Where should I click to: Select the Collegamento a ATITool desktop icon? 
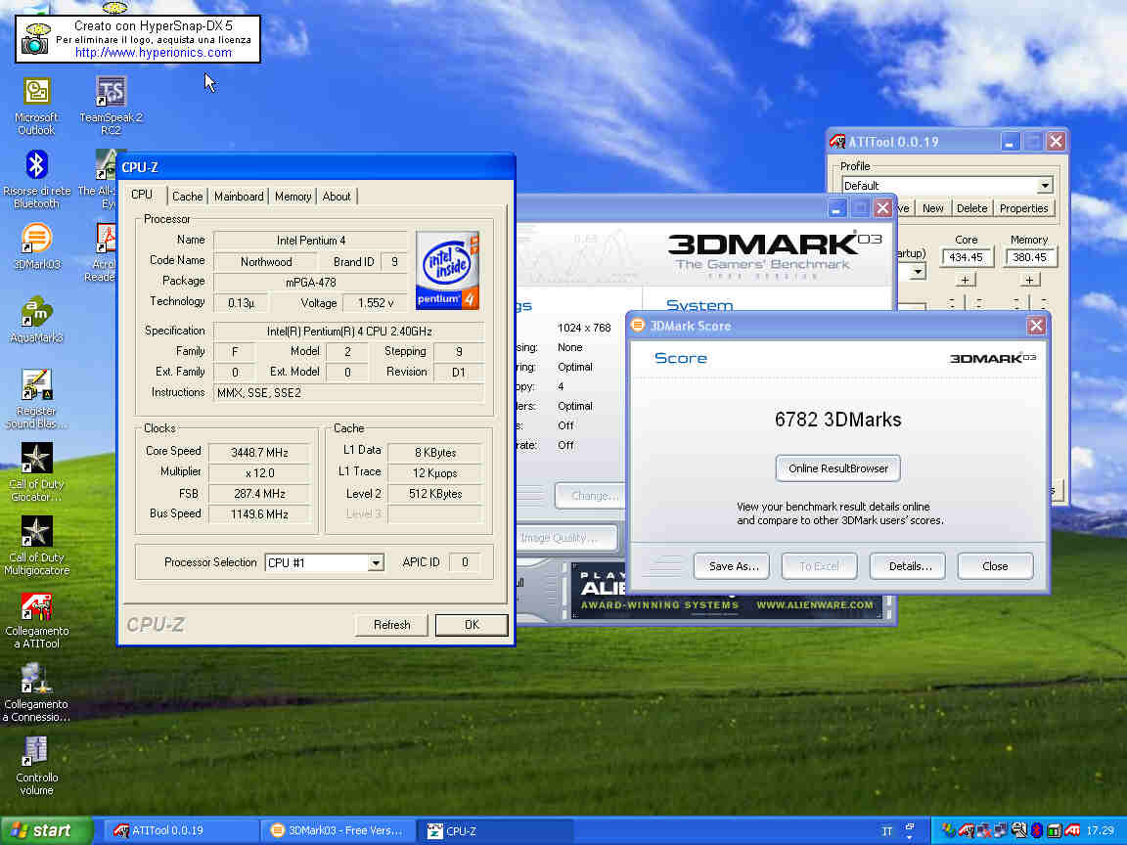point(36,619)
